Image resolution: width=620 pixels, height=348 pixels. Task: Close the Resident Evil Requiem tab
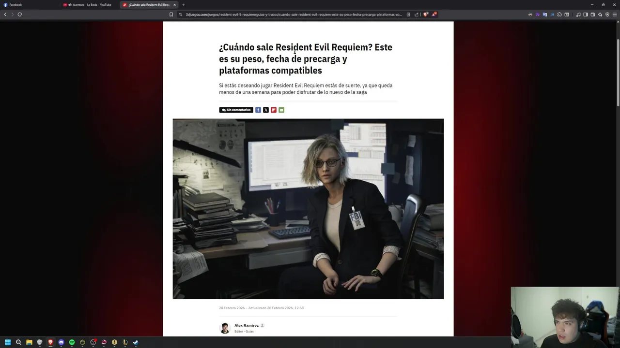(174, 5)
